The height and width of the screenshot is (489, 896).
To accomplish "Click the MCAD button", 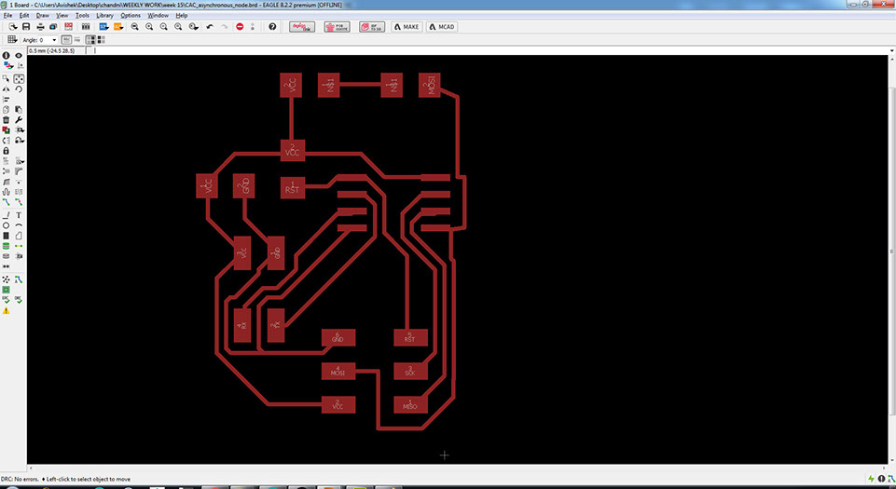I will [442, 27].
